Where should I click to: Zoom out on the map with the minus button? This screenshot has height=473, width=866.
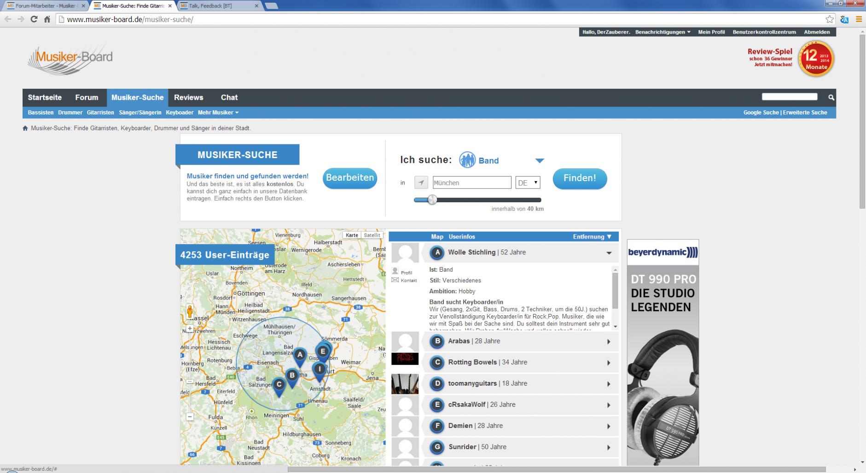coord(190,416)
